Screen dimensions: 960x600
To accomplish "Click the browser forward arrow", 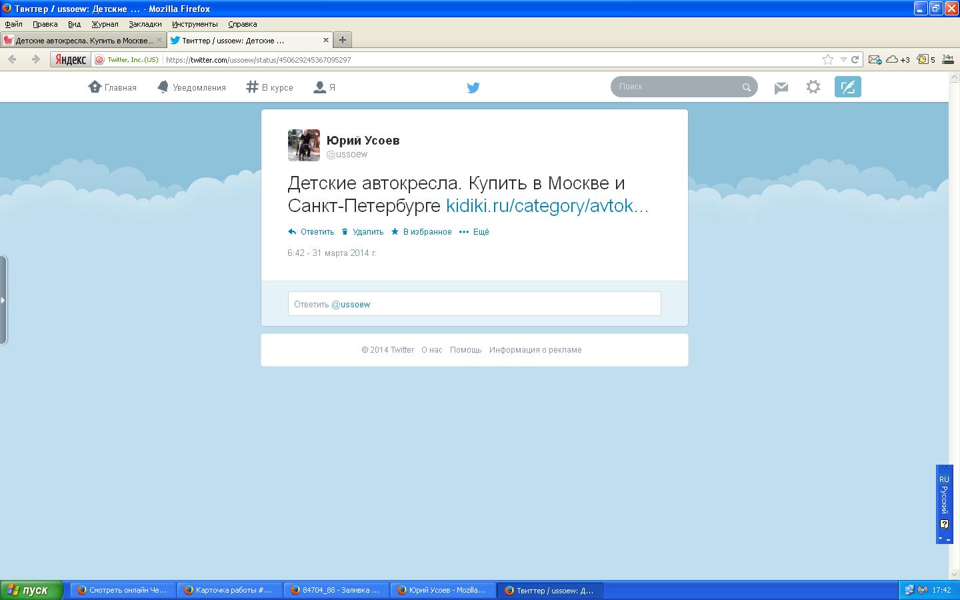I will click(35, 59).
